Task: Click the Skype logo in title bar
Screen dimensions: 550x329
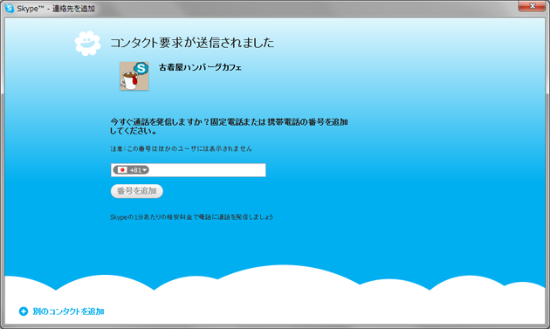Action: coord(9,8)
